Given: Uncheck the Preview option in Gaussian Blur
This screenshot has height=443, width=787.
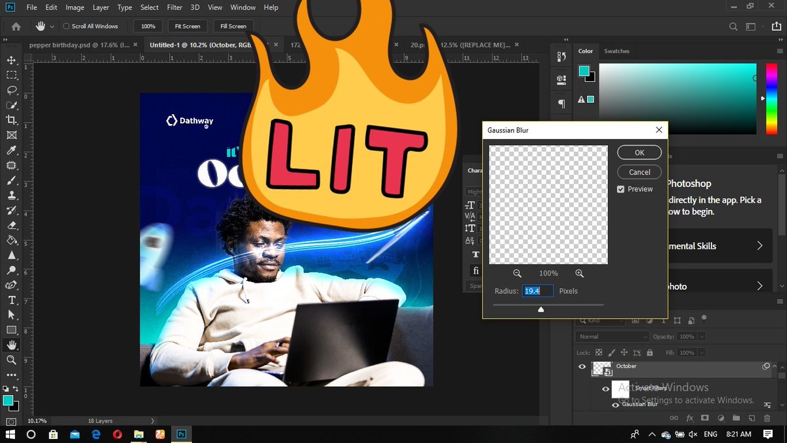Looking at the screenshot, I should click(x=620, y=189).
